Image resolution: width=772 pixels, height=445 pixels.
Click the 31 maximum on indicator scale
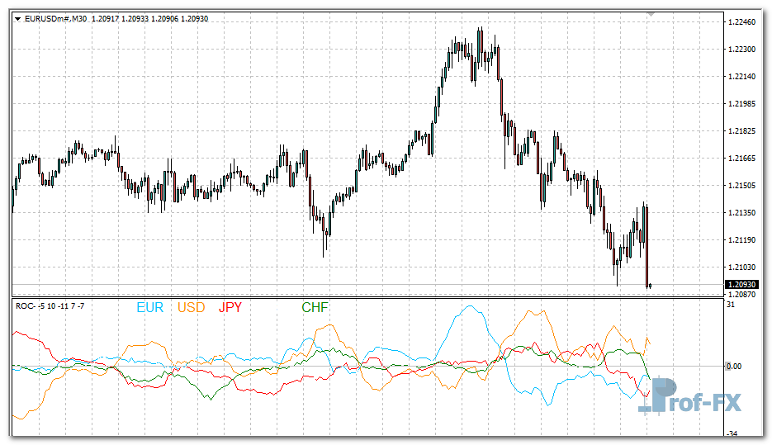pyautogui.click(x=731, y=305)
